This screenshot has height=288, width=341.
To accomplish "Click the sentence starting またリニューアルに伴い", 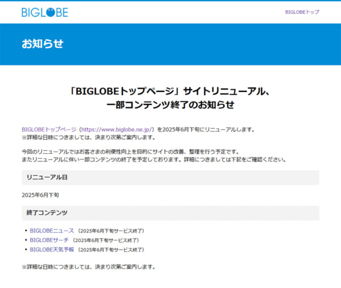I will pos(153,160).
